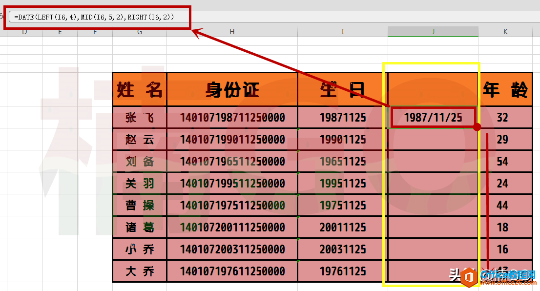Select ID cell 140107198711250000

[x=232, y=118]
